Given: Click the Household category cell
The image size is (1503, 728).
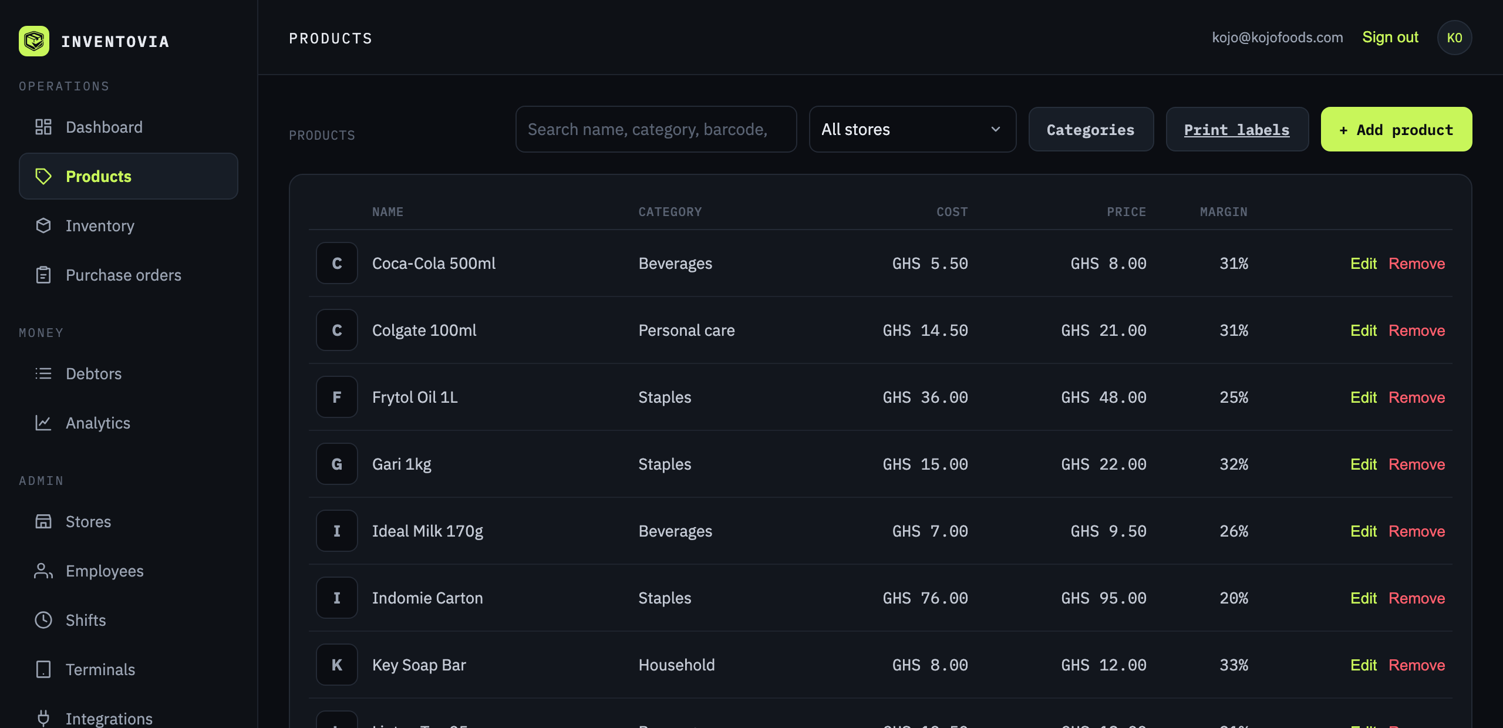Looking at the screenshot, I should (676, 665).
